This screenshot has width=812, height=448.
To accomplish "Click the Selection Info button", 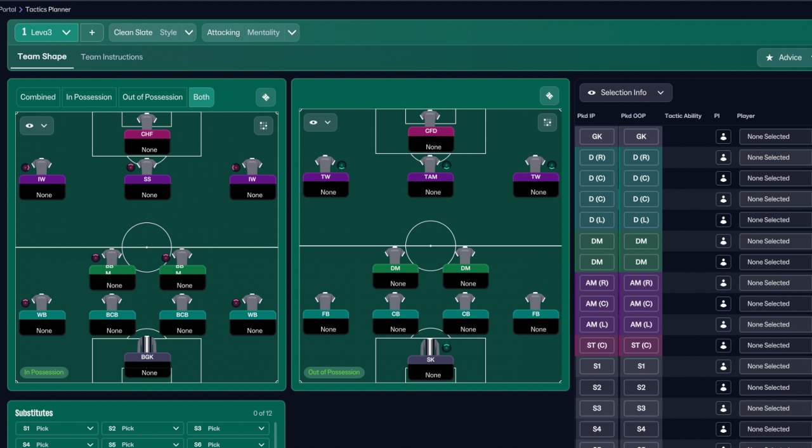I will pyautogui.click(x=625, y=93).
